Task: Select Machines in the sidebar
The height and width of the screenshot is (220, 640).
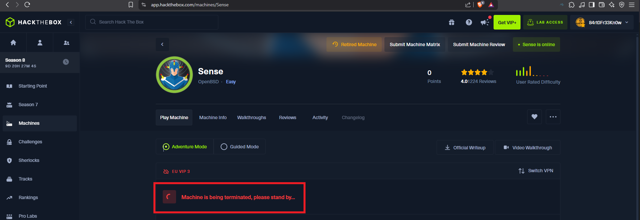Action: tap(40, 123)
